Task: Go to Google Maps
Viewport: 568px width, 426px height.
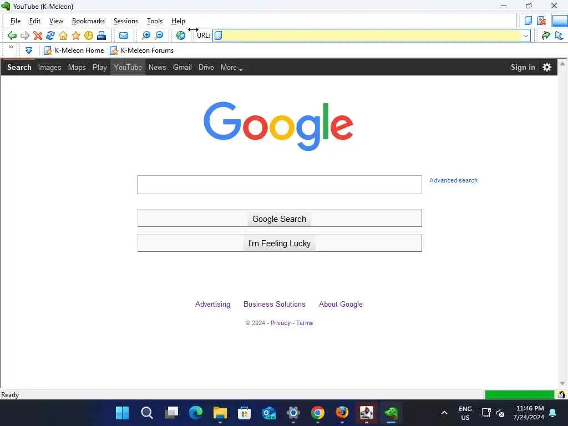Action: [x=77, y=67]
